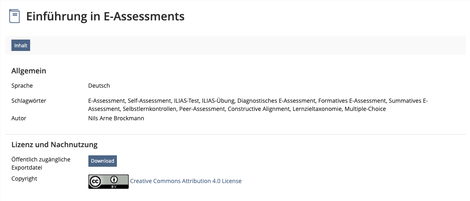Select the Allgemein section heading
This screenshot has height=201, width=470.
[x=29, y=71]
